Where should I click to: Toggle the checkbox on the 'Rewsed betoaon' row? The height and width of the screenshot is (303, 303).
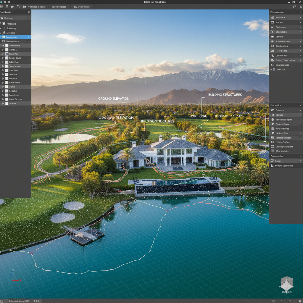pyautogui.click(x=300, y=138)
